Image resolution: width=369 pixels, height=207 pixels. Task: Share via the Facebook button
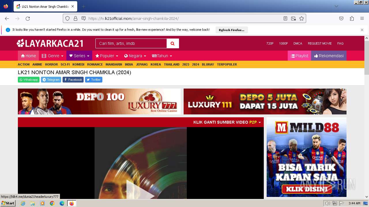click(x=73, y=80)
